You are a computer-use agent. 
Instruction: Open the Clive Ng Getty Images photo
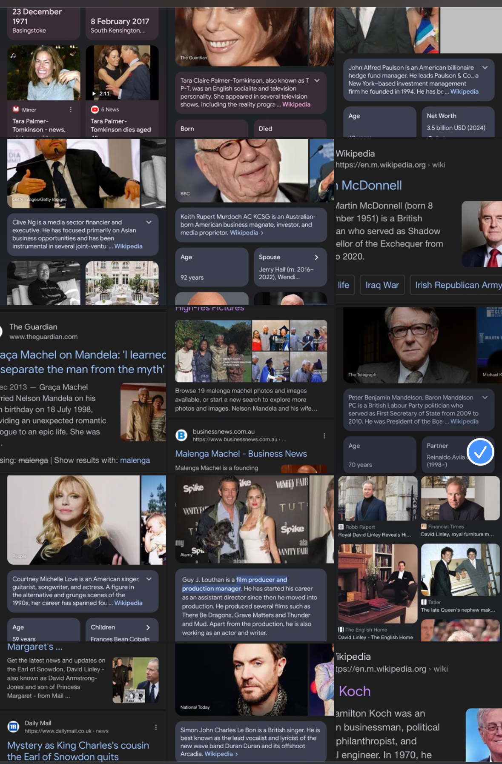point(73,173)
